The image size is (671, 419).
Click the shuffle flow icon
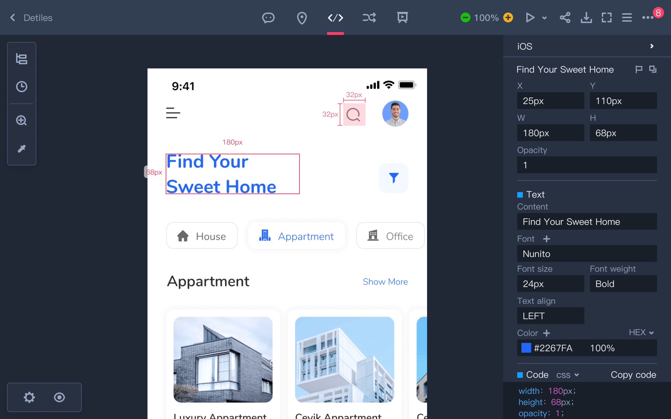pyautogui.click(x=369, y=17)
